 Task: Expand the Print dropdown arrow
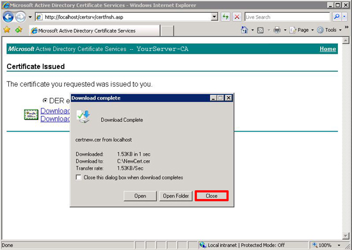(285, 30)
